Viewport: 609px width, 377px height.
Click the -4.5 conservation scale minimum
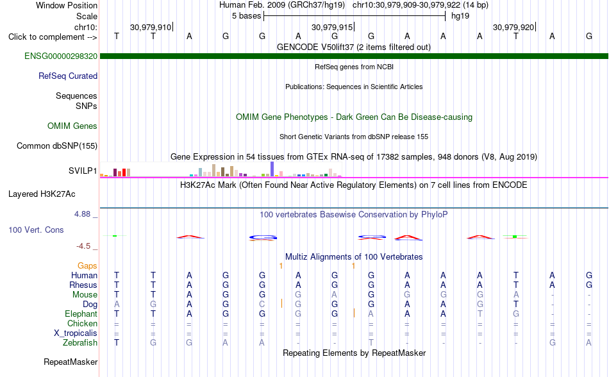(x=83, y=246)
